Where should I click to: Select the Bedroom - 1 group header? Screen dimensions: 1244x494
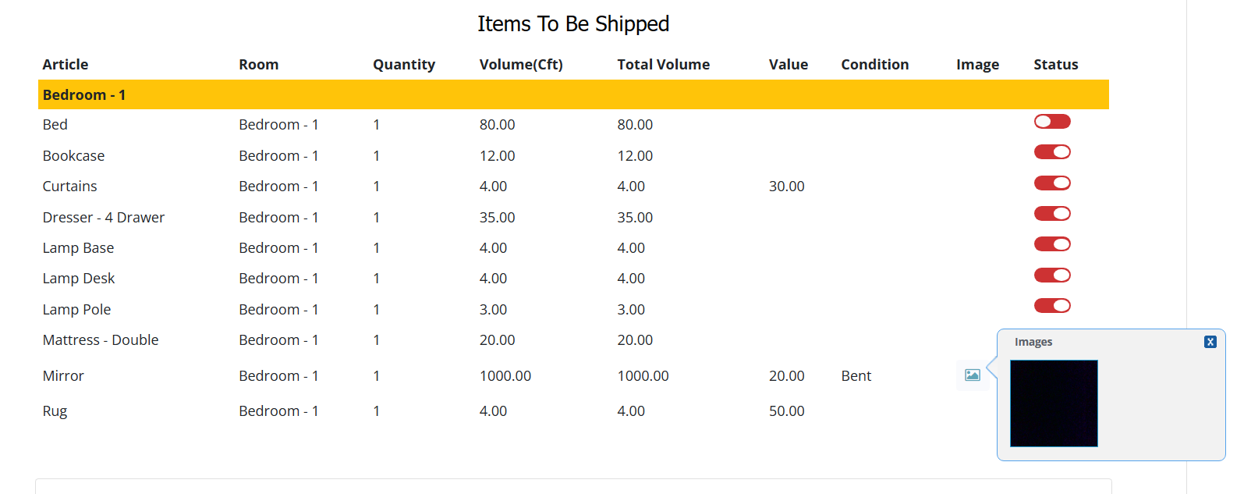tap(573, 94)
